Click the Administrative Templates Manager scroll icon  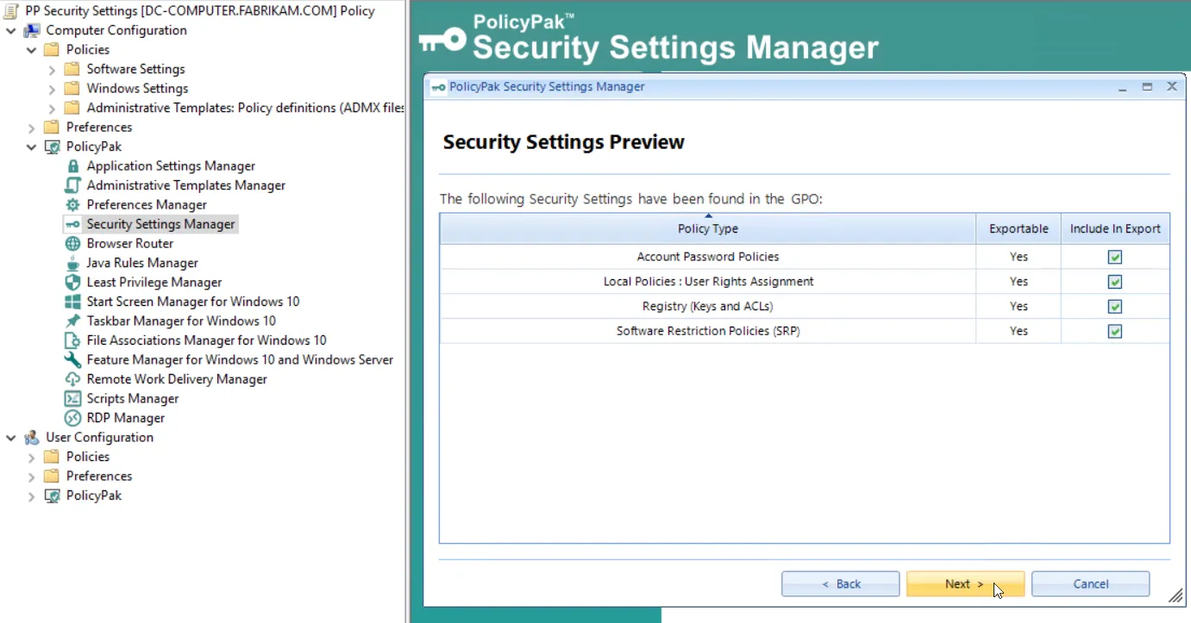[x=72, y=185]
